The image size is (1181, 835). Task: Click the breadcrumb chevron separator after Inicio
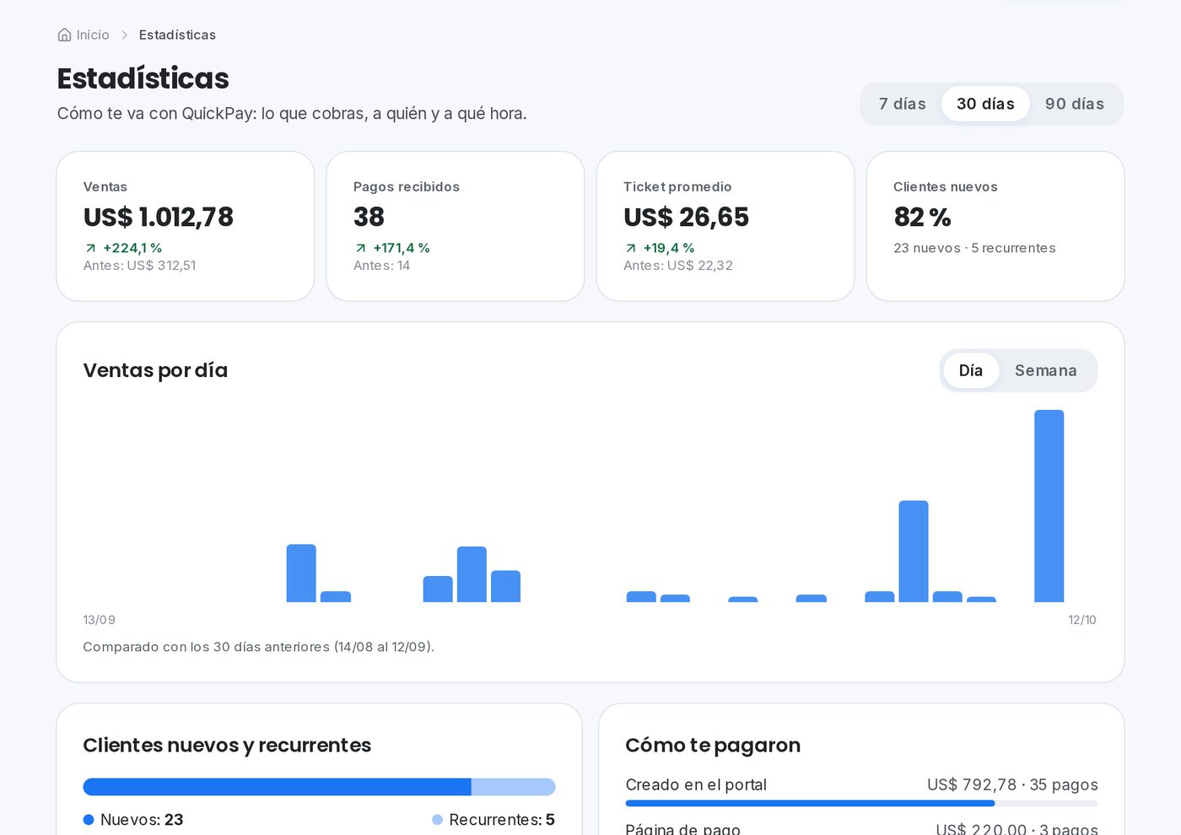(124, 35)
